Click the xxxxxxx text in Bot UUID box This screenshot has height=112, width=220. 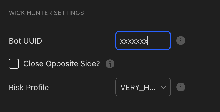[x=134, y=41]
